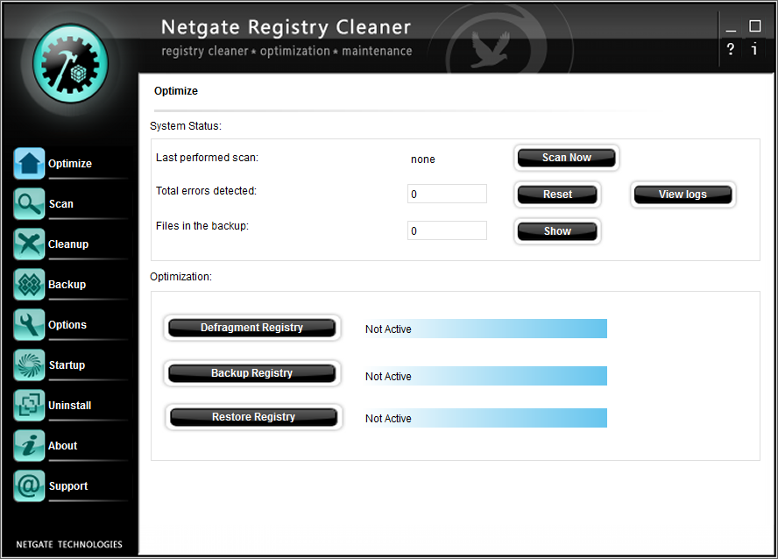778x559 pixels.
Task: Open the Uninstall section label
Action: 70,406
